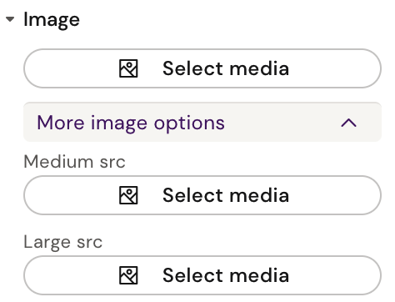
Task: Choose a large source image file
Action: 202,275
